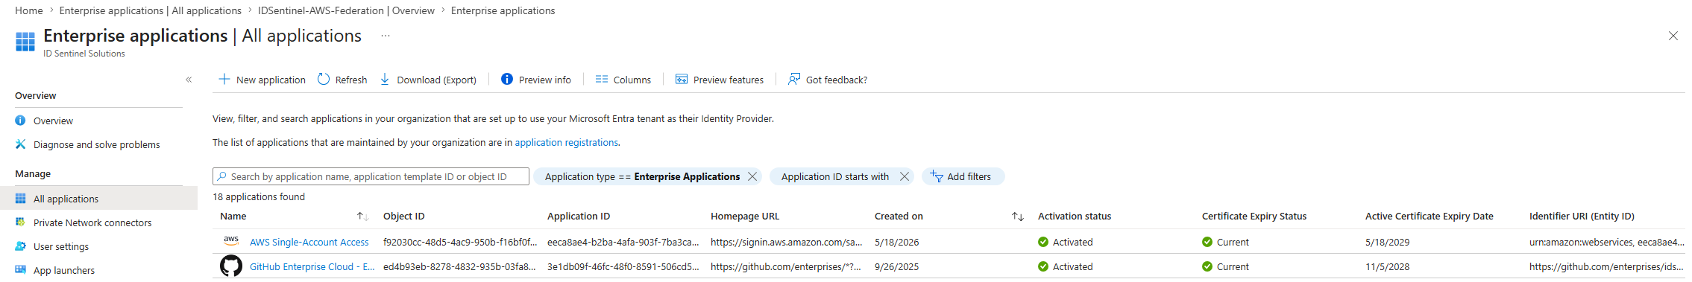The image size is (1692, 282).
Task: Open the ellipsis more options beside page title
Action: pyautogui.click(x=386, y=36)
